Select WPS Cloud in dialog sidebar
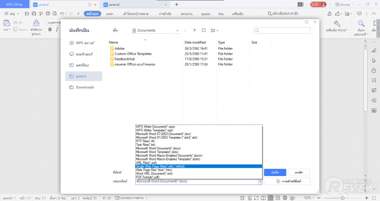The height and width of the screenshot is (201, 380). point(84,43)
